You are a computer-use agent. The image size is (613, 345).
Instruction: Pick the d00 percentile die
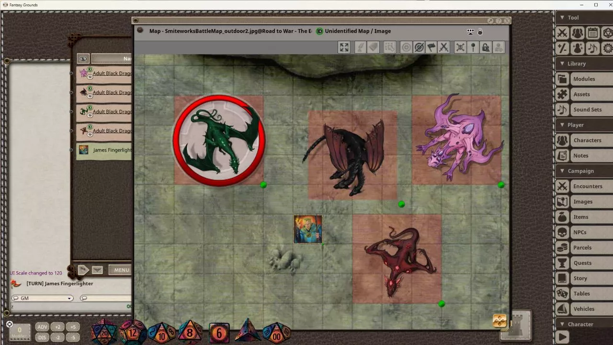(277, 333)
